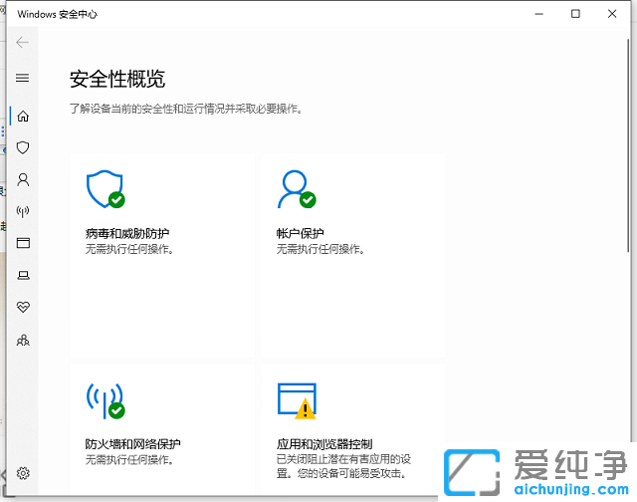The image size is (637, 502).
Task: Open Family options icon in sidebar
Action: coord(23,340)
